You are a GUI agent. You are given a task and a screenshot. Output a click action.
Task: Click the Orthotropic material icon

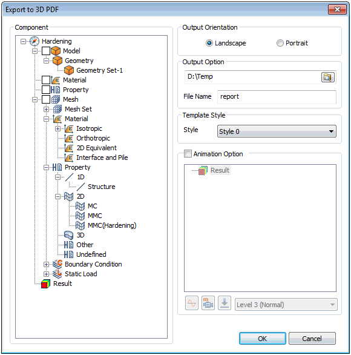coord(69,138)
